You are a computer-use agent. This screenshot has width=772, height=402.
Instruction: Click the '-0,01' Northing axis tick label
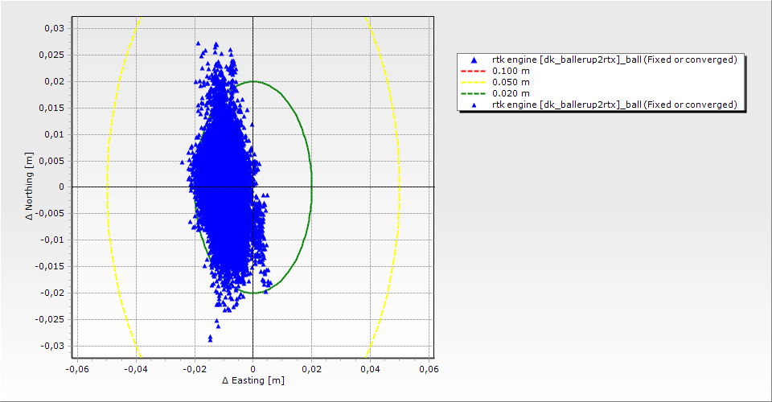point(52,240)
